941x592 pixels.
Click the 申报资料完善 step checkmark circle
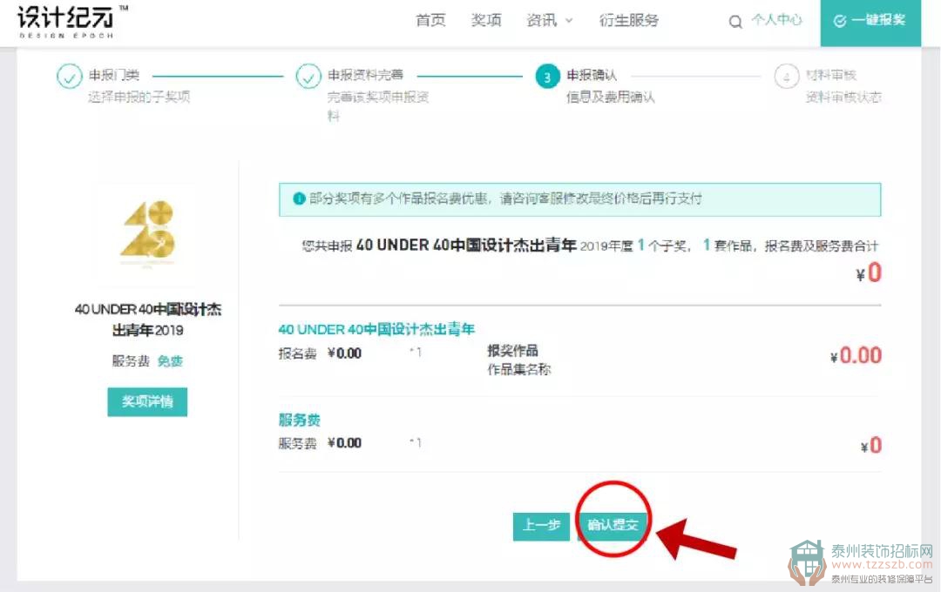point(308,76)
